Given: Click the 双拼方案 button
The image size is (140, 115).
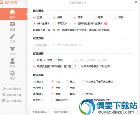Looking at the screenshot, I should pos(41,45).
